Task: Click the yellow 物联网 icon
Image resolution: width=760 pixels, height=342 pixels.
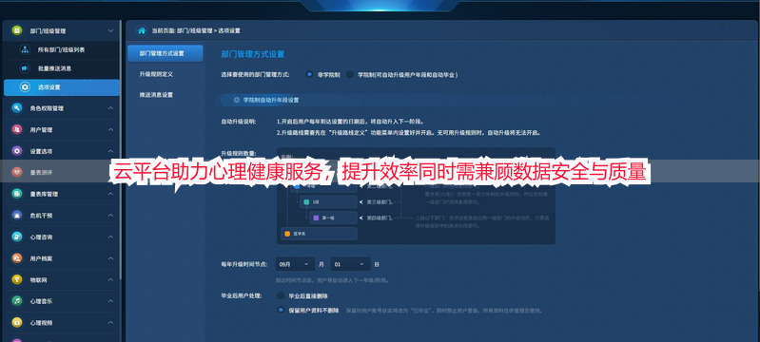Action: (17, 279)
